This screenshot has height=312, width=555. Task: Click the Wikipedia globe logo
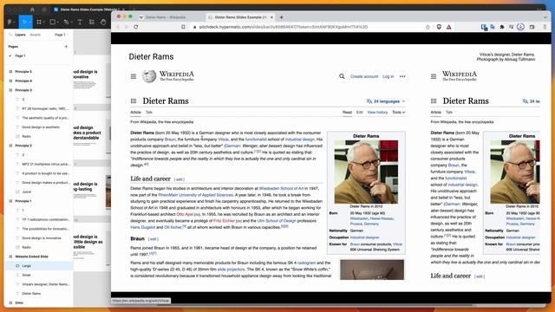[x=149, y=76]
